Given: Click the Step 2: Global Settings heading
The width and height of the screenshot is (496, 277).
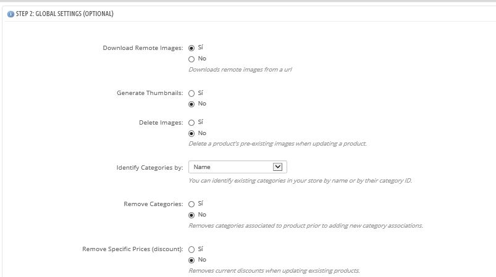Looking at the screenshot, I should pyautogui.click(x=64, y=14).
